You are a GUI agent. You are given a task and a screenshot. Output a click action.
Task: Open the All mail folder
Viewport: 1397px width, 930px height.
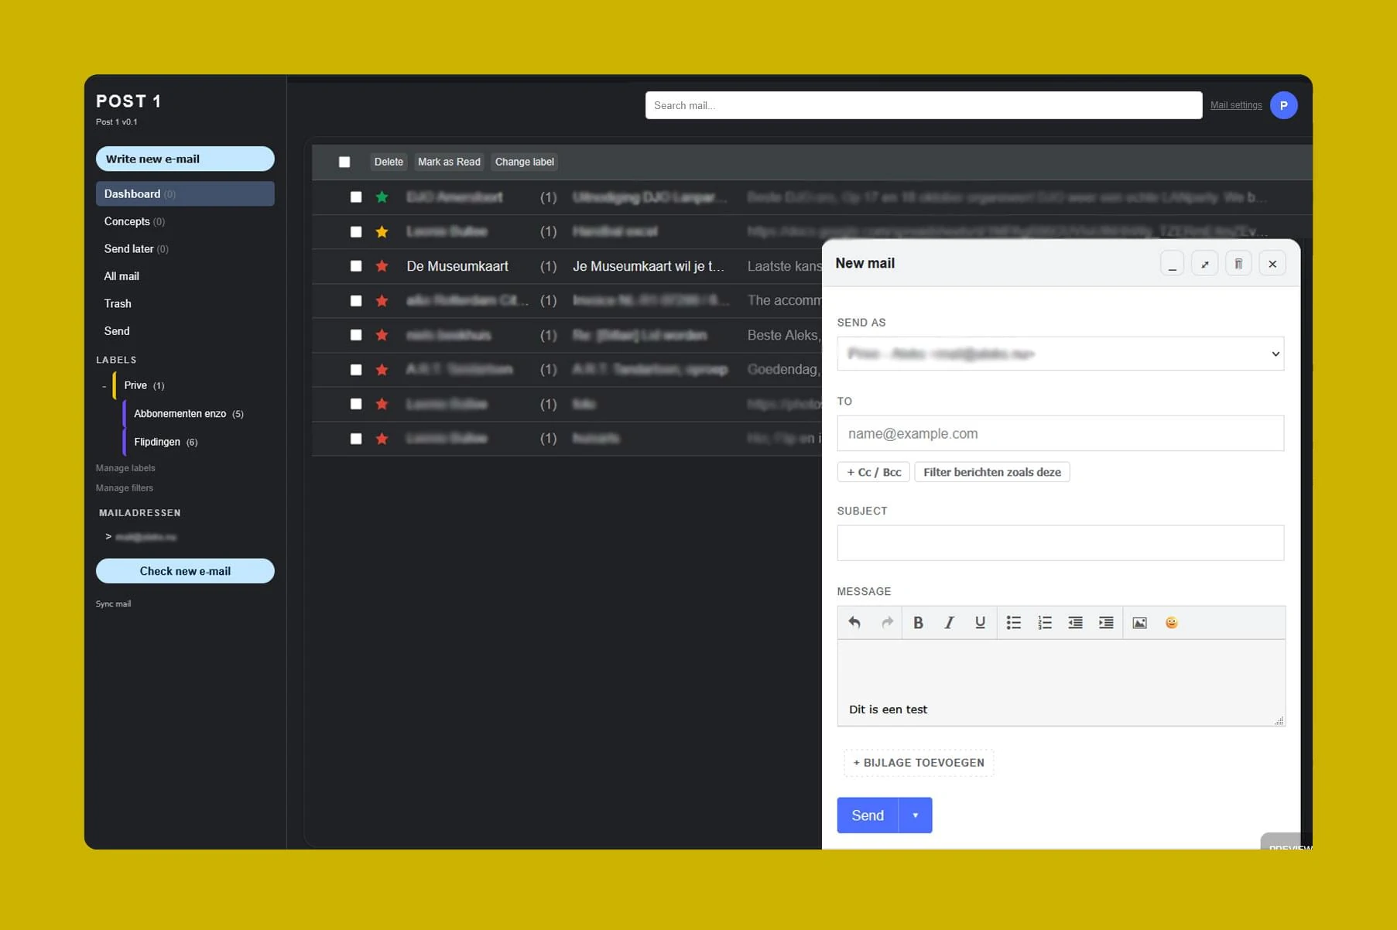click(x=122, y=276)
